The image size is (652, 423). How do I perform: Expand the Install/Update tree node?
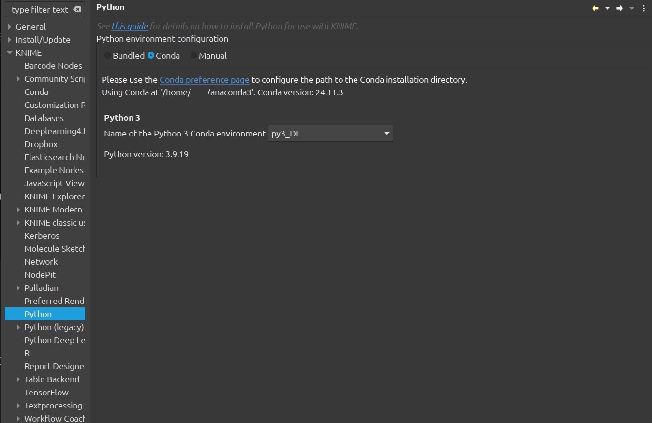tap(9, 40)
